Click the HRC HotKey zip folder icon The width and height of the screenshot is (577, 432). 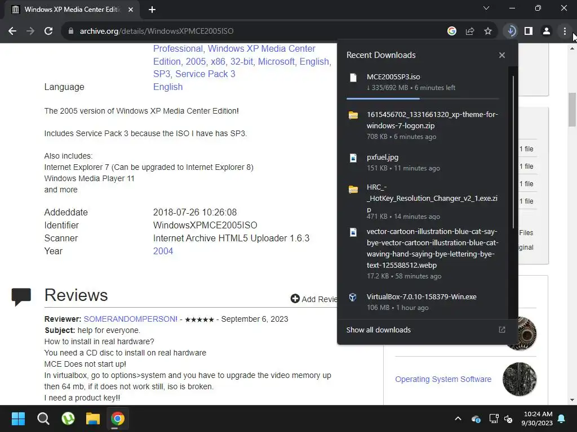pyautogui.click(x=353, y=190)
